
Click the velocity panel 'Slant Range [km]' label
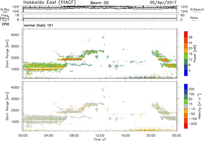pyautogui.click(x=7, y=106)
